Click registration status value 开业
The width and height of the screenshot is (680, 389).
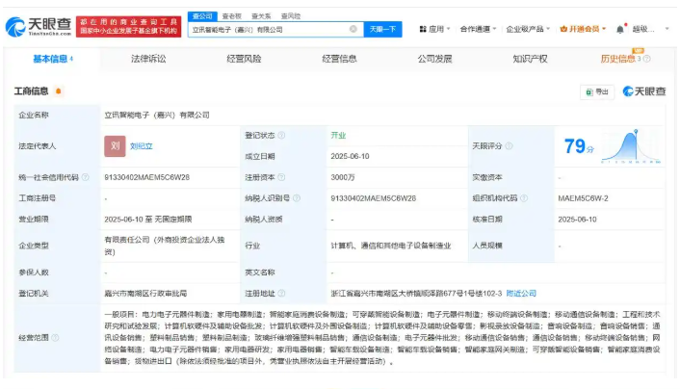pyautogui.click(x=338, y=136)
